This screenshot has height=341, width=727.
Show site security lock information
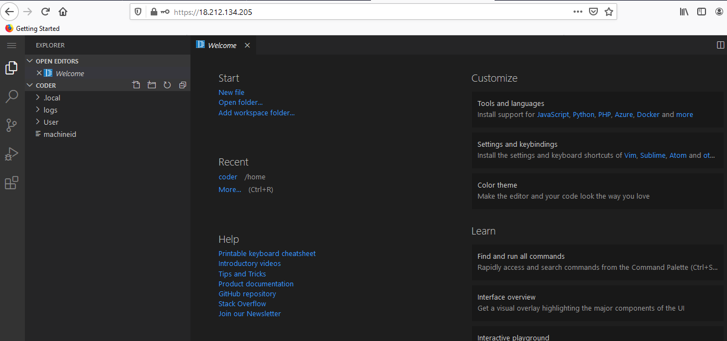click(153, 12)
